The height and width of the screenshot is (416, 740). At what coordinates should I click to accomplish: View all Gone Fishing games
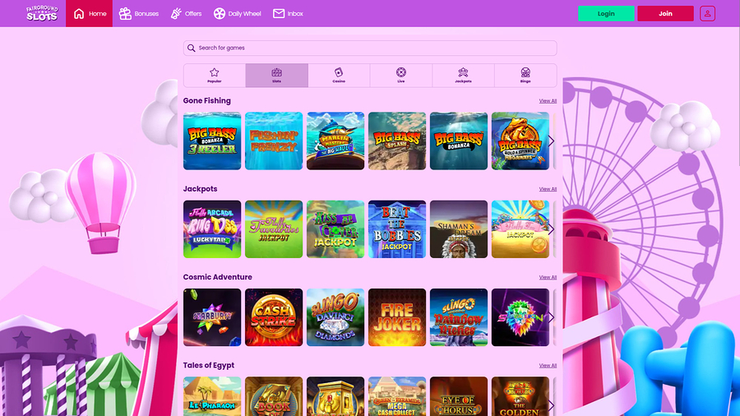pyautogui.click(x=548, y=101)
